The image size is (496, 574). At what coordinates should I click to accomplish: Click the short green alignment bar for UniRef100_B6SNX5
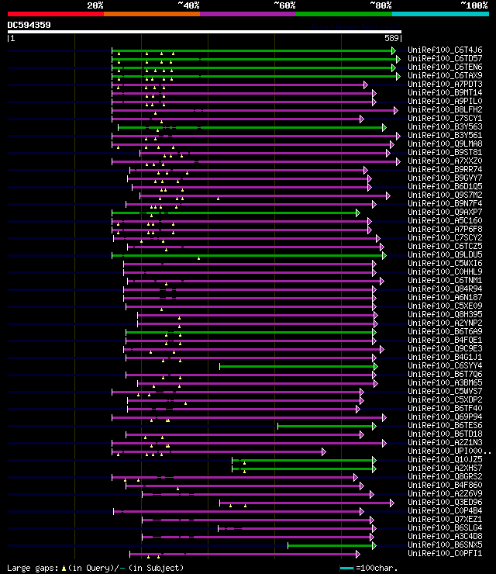[x=330, y=545]
